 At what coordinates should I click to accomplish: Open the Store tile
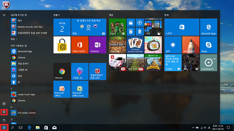pyautogui.click(x=182, y=27)
